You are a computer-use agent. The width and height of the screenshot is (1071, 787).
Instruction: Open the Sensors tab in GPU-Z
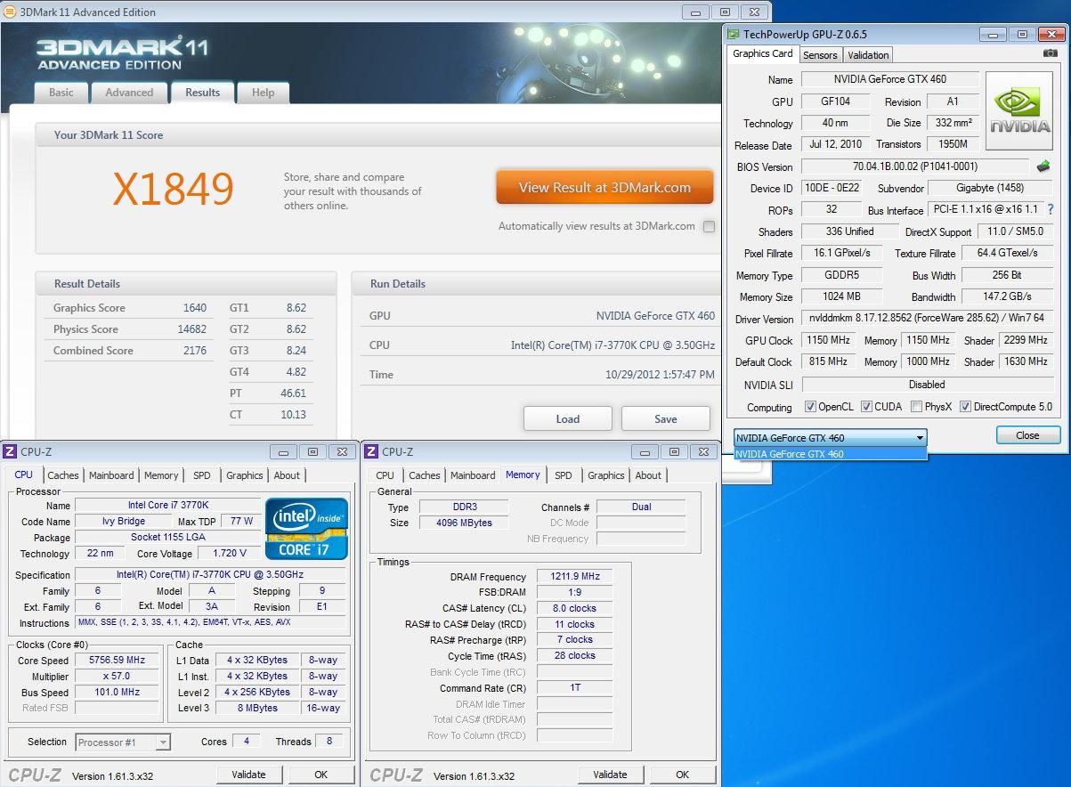coord(820,55)
